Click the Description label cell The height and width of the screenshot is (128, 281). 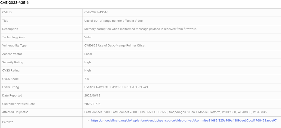pyautogui.click(x=41, y=29)
